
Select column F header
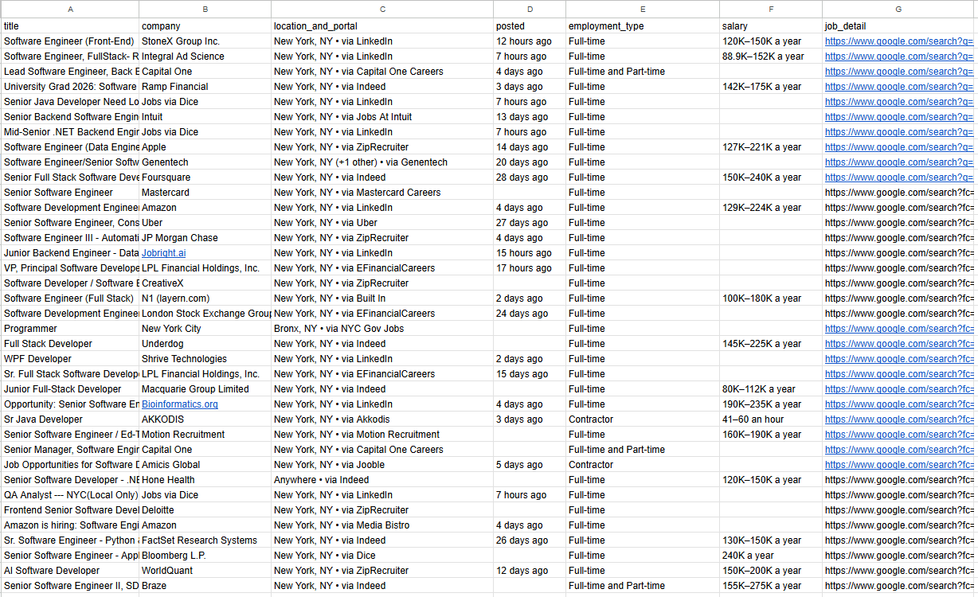(770, 10)
